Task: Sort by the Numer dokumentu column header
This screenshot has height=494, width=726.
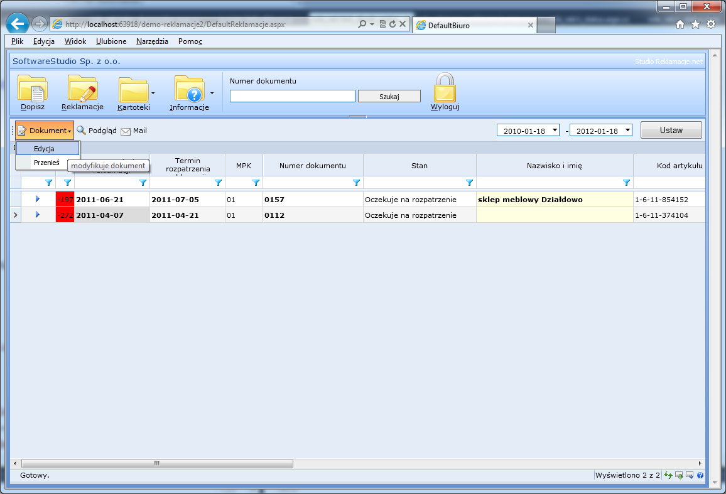Action: (313, 165)
